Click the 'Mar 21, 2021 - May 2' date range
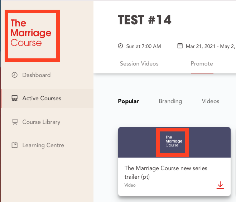This screenshot has height=202, width=236. click(x=211, y=46)
